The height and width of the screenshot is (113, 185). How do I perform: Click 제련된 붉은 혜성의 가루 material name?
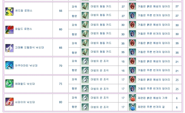(x=152, y=98)
